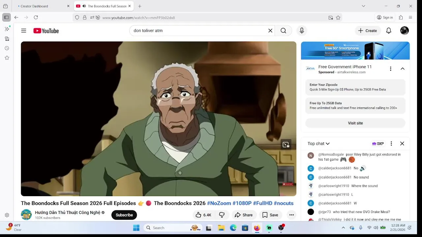Dislike the video with thumbs down
Viewport: 422px width, 237px height.
pos(222,215)
